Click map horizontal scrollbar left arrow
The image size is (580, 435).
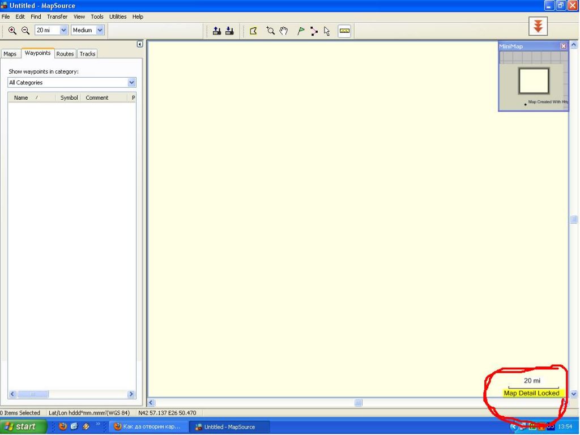pos(151,403)
